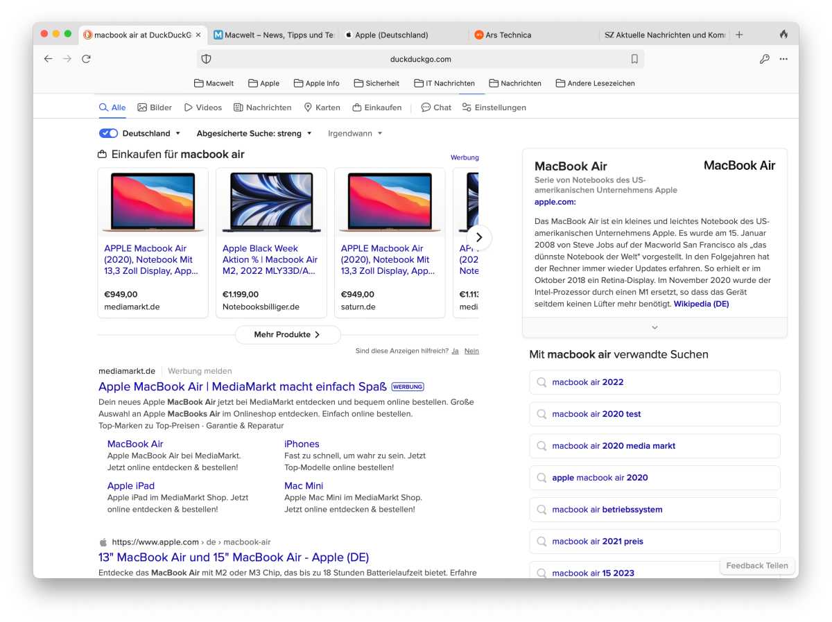Viewport: 832px width, 622px height.
Task: Open the Sicherheit bookmarks folder
Action: point(376,83)
